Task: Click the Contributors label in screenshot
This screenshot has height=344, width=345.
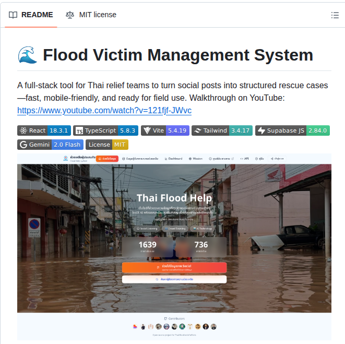Action: (174, 318)
